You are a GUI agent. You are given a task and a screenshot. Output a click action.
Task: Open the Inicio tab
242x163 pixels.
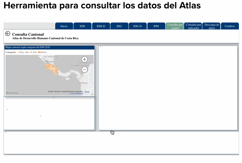click(x=64, y=26)
